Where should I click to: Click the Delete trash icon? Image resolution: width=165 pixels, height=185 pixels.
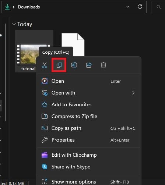pos(103,65)
